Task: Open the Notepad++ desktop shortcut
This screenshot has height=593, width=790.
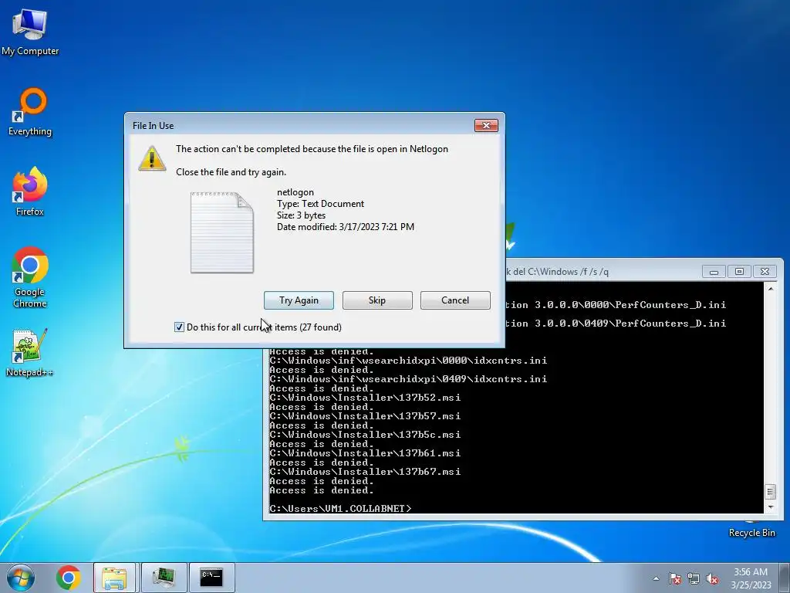Action: (30, 353)
